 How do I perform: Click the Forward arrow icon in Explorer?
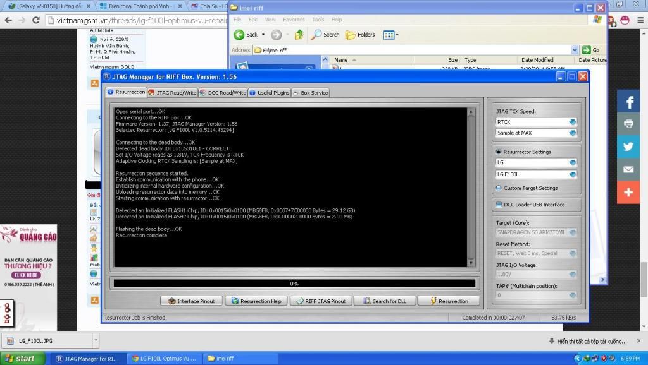[277, 35]
